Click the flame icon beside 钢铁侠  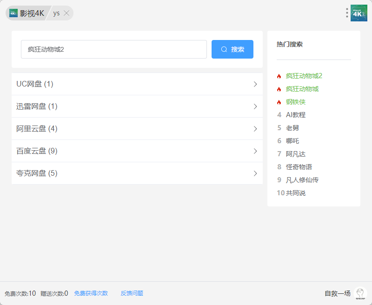pyautogui.click(x=279, y=102)
